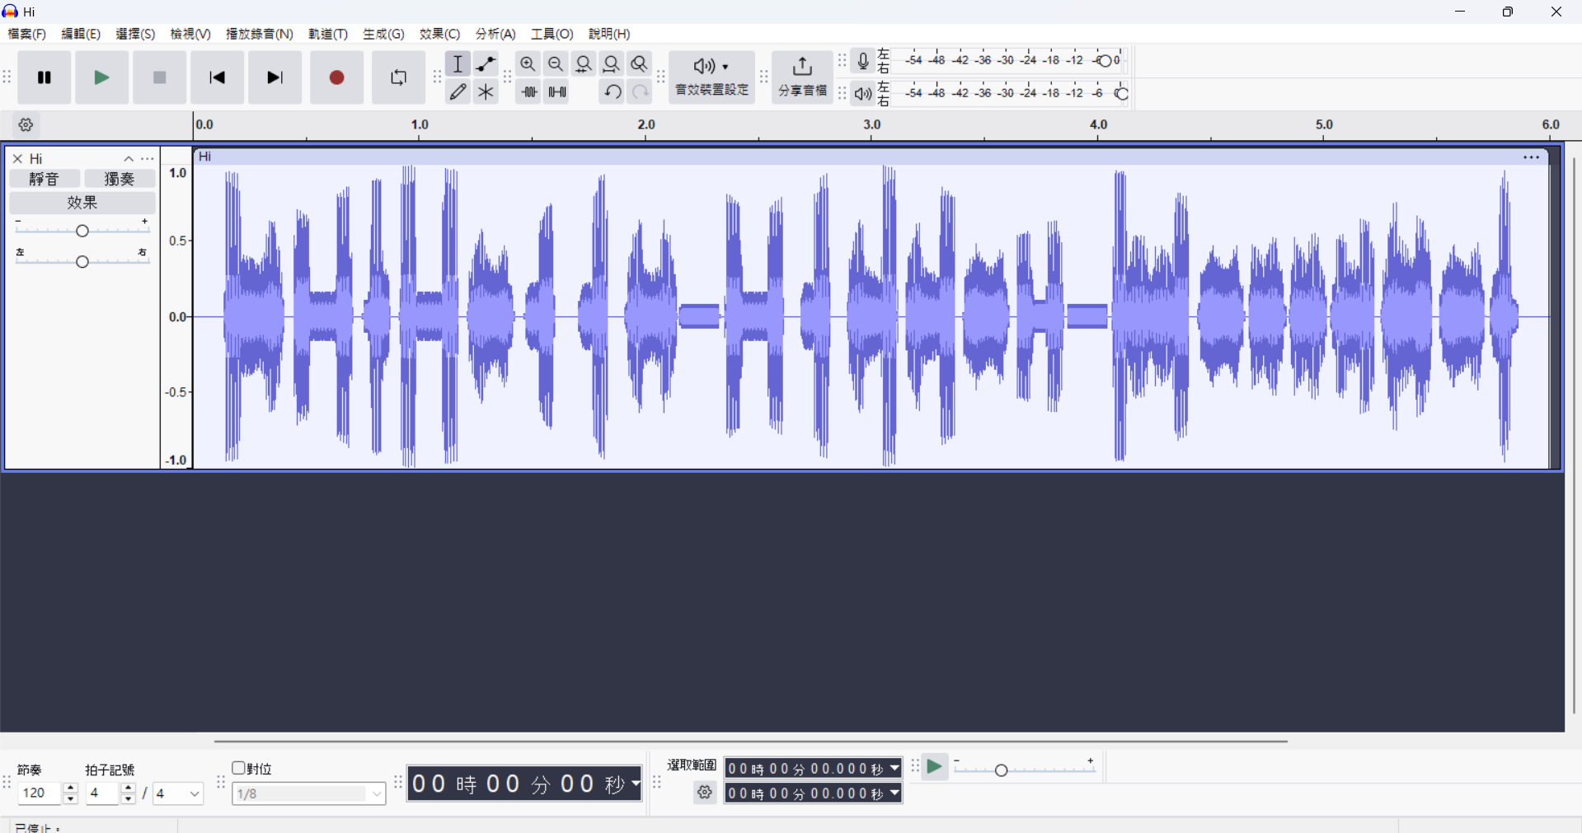Fit project to width zoom icon
The width and height of the screenshot is (1582, 833).
tap(612, 63)
